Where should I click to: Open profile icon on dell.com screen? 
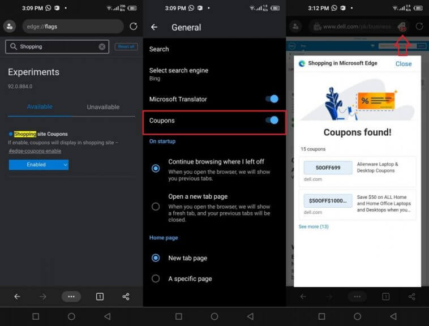point(295,27)
